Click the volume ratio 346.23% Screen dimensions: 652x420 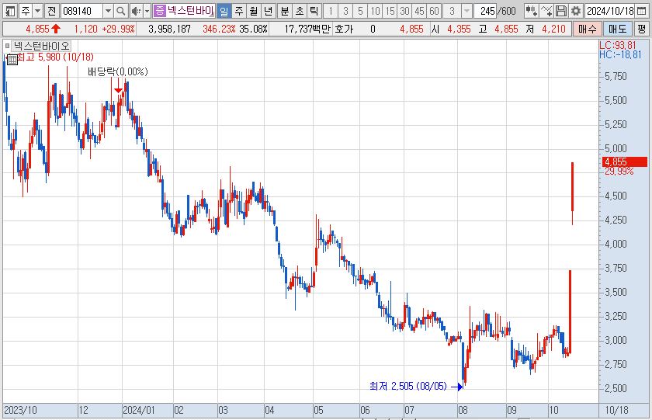coord(219,29)
